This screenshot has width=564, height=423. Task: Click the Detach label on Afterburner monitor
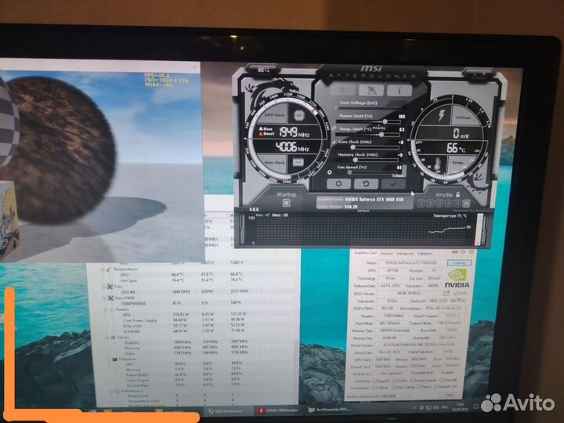coord(363,211)
